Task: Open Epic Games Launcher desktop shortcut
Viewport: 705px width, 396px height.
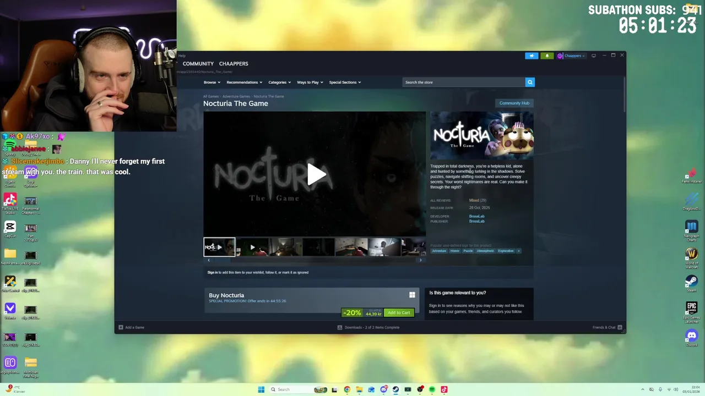Action: [x=692, y=311]
